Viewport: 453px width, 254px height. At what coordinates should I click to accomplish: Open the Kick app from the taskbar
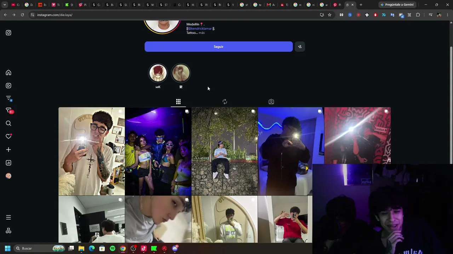pos(154,248)
